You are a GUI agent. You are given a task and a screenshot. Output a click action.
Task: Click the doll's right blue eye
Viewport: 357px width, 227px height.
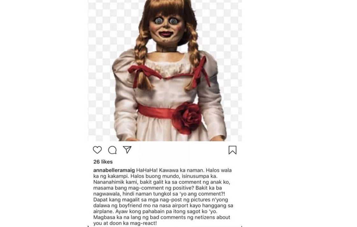coord(173,21)
